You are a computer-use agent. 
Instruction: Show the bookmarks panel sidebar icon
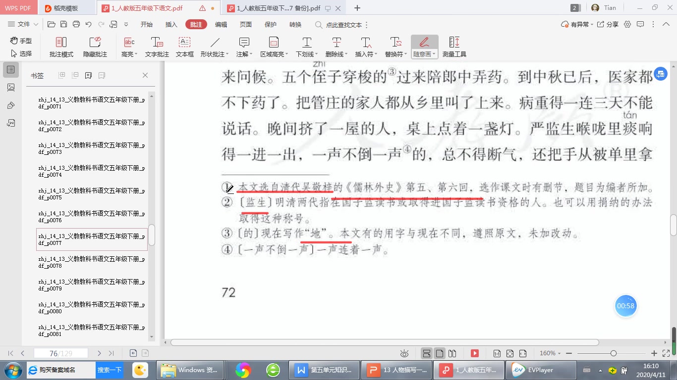(x=11, y=70)
